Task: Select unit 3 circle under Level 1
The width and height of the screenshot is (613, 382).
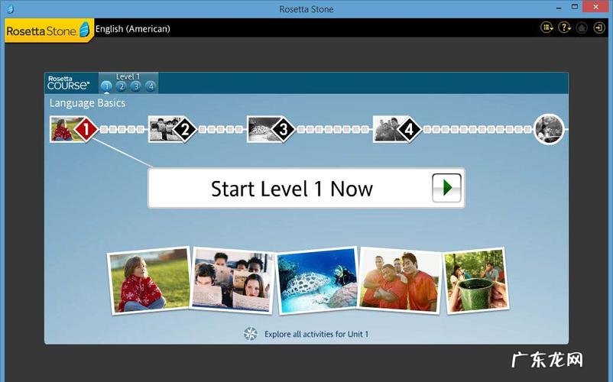Action: pyautogui.click(x=135, y=86)
